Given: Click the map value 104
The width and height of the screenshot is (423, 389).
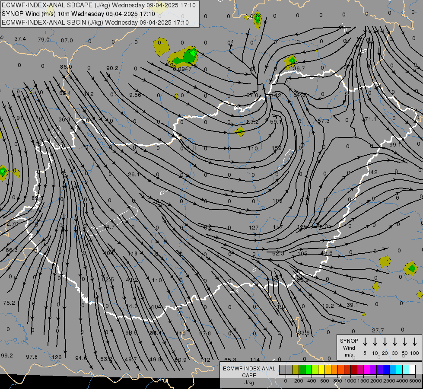Looking at the screenshot, I should click(x=156, y=307).
